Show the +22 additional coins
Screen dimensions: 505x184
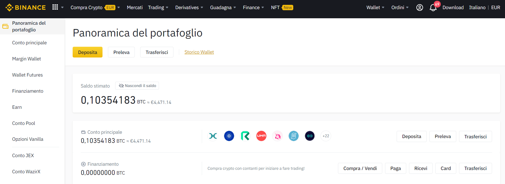click(x=326, y=136)
